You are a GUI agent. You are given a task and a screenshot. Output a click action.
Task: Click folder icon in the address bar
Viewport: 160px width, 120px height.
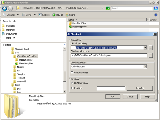(18, 8)
